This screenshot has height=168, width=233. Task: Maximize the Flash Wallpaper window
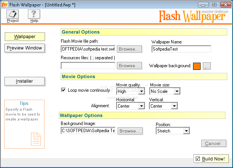[x=214, y=5]
